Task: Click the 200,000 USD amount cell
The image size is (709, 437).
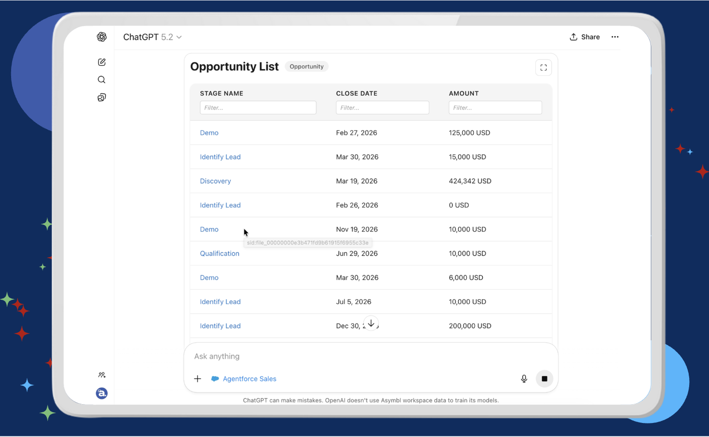Action: click(x=470, y=326)
